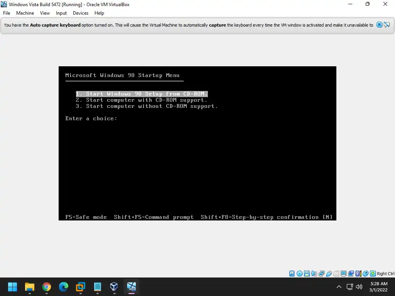Open VMware Workstation taskbar icon
Viewport: 395px width, 296px height.
[81, 287]
